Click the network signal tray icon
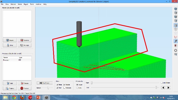This screenshot has width=178, height=100. tap(160, 97)
